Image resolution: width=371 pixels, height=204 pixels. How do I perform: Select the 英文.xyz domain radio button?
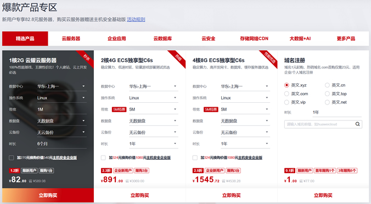[286, 85]
